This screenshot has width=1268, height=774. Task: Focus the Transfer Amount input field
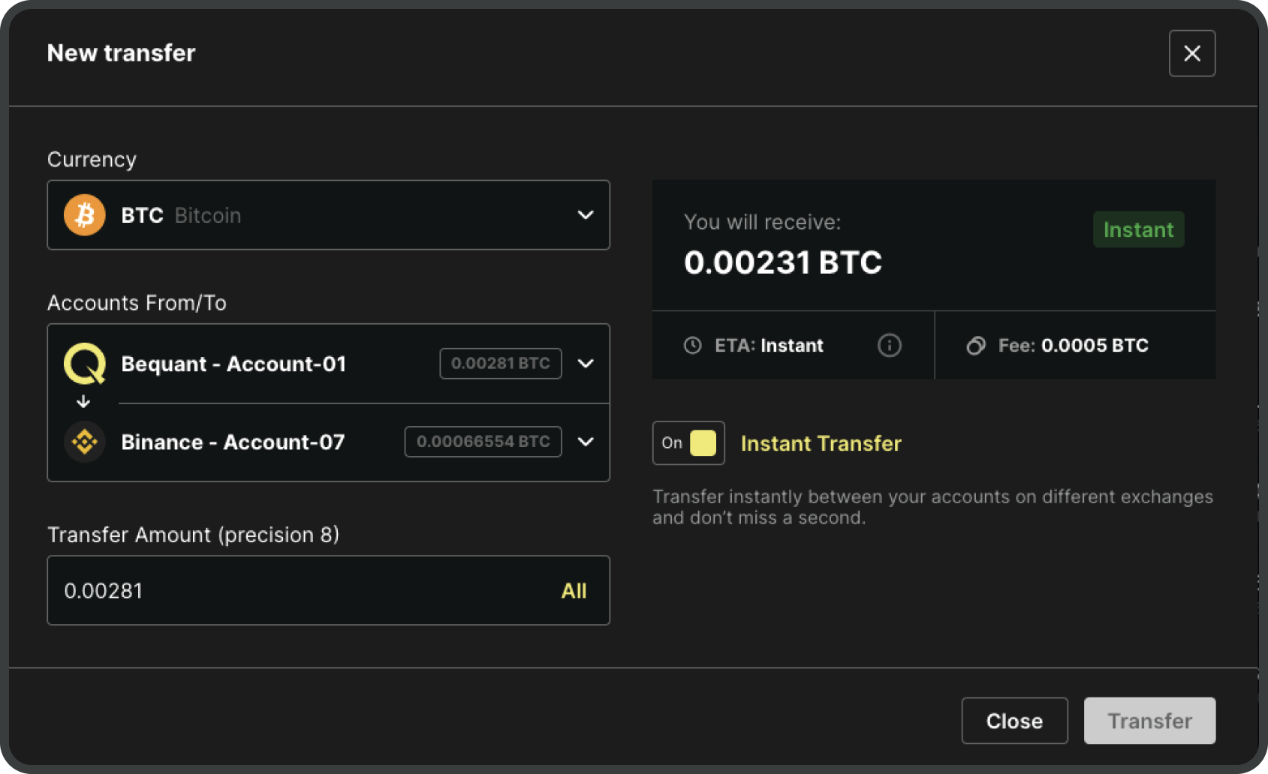300,590
